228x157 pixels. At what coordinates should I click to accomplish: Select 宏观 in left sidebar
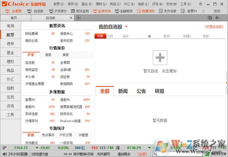[11, 97]
